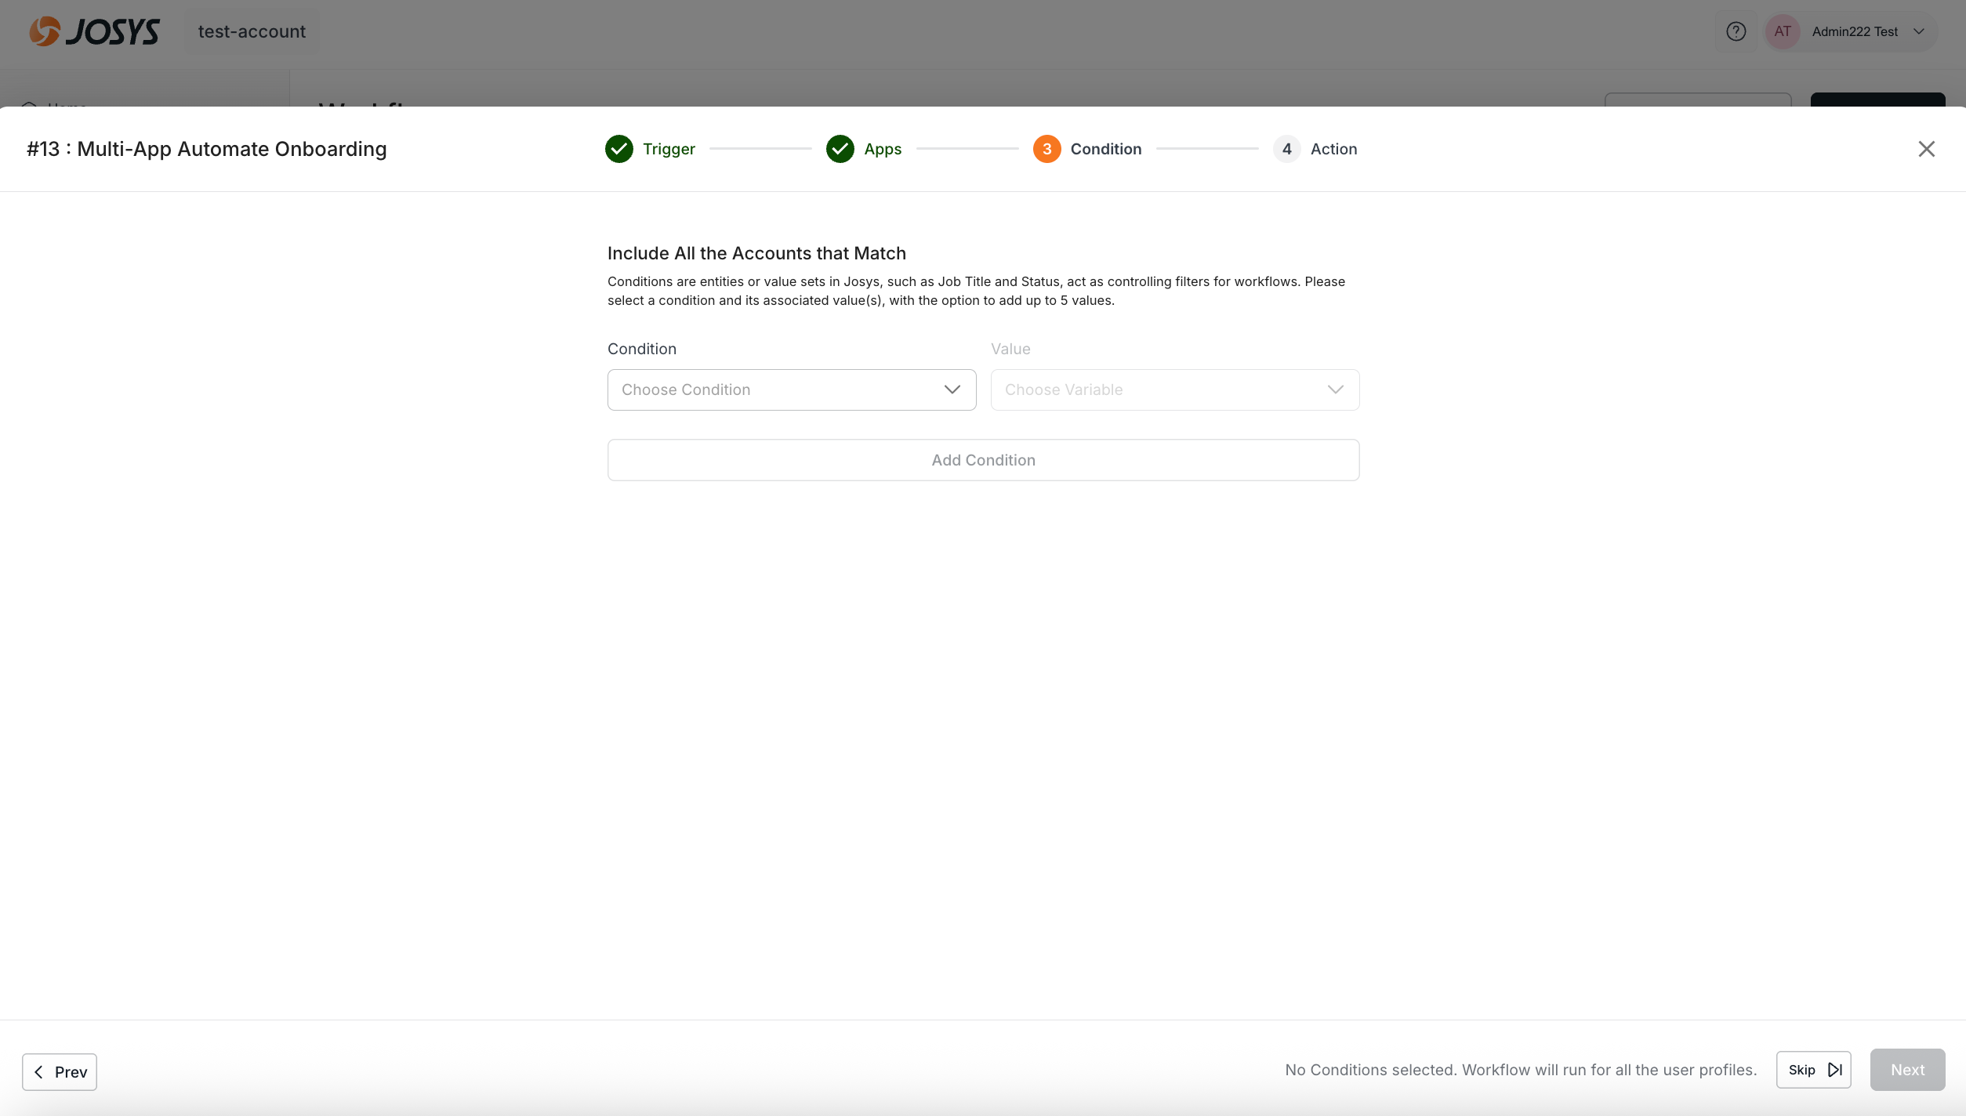The image size is (1966, 1116).
Task: Expand the Admin222 Test account menu
Action: pos(1918,31)
